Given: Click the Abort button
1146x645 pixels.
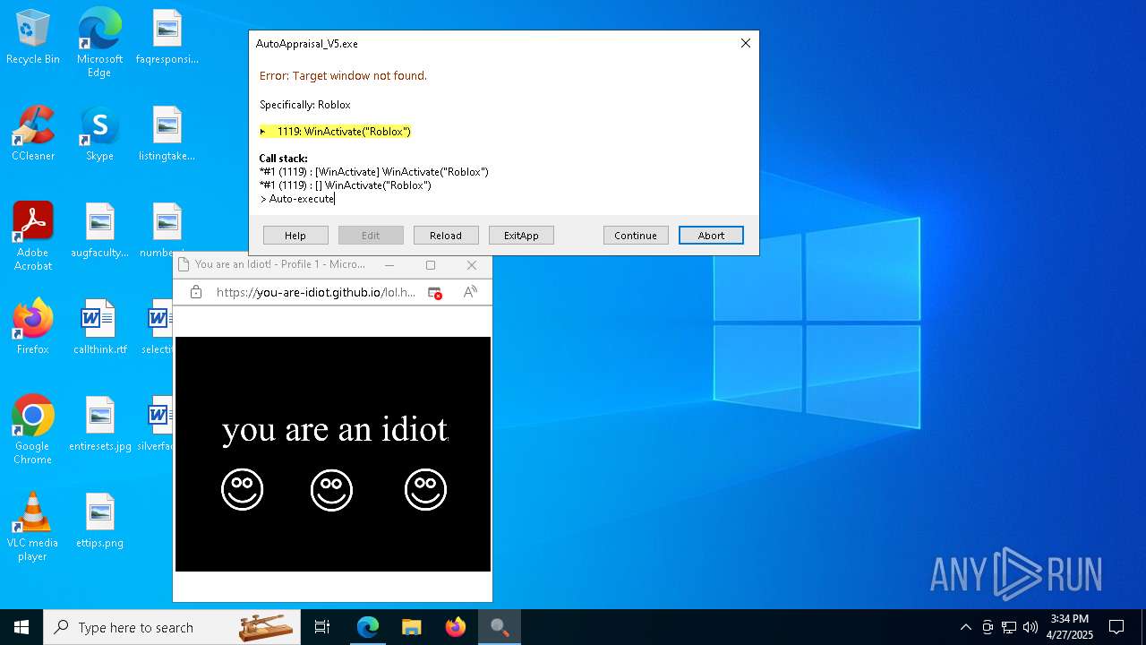Looking at the screenshot, I should pyautogui.click(x=711, y=236).
